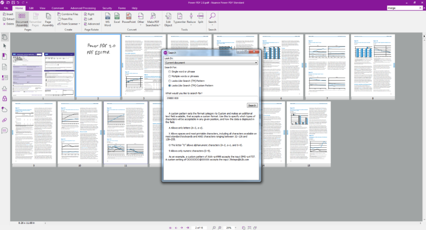426x230 pixels.
Task: Open Make PDF Searchable dropdown
Action: [160, 25]
